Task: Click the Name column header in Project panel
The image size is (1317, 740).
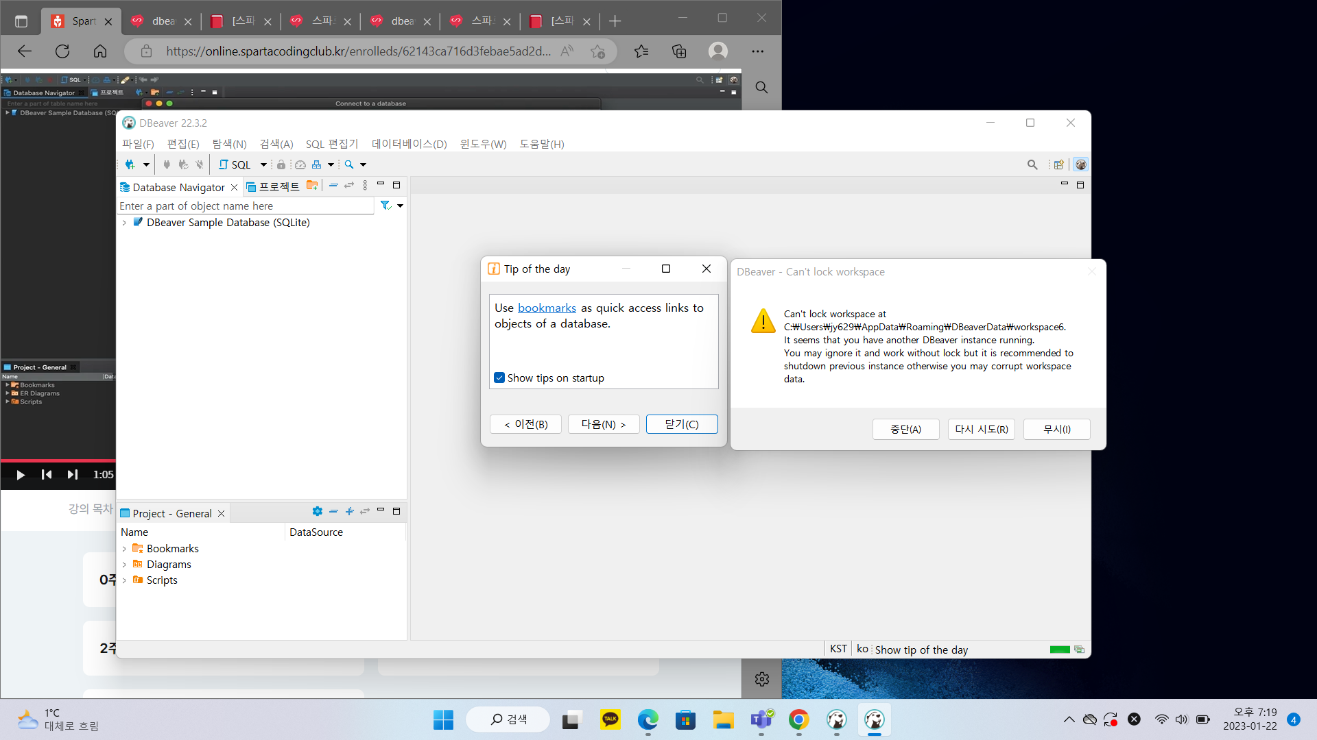Action: pyautogui.click(x=202, y=532)
